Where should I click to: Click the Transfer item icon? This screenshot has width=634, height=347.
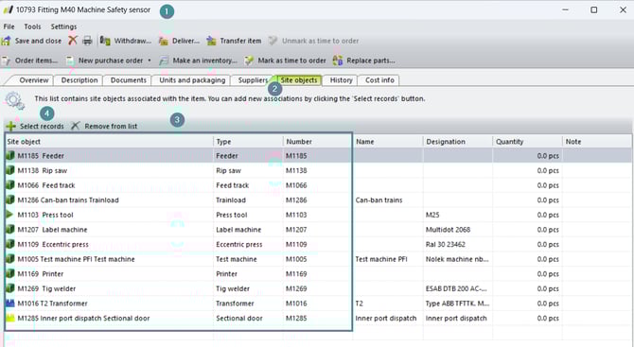tap(211, 41)
